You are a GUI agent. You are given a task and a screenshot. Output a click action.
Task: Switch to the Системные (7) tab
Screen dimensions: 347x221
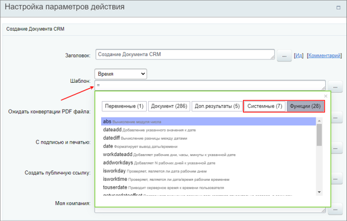coord(265,106)
